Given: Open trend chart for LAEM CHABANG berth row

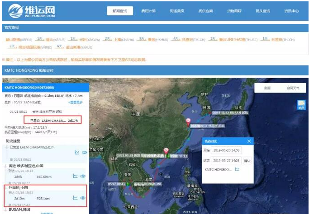Looking at the screenshot, I should pyautogui.click(x=77, y=153).
